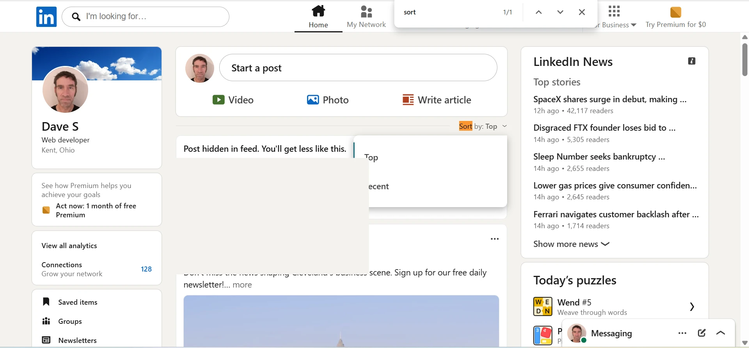The height and width of the screenshot is (348, 749).
Task: Focus the "I'm looking for…" search field
Action: pyautogui.click(x=146, y=17)
